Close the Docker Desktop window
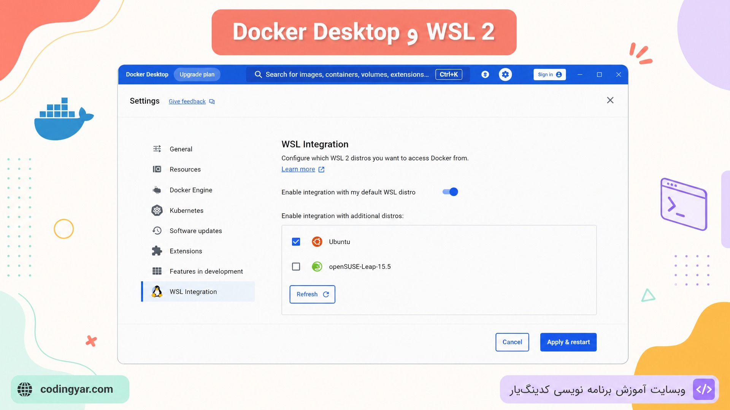The width and height of the screenshot is (730, 410). coord(619,74)
